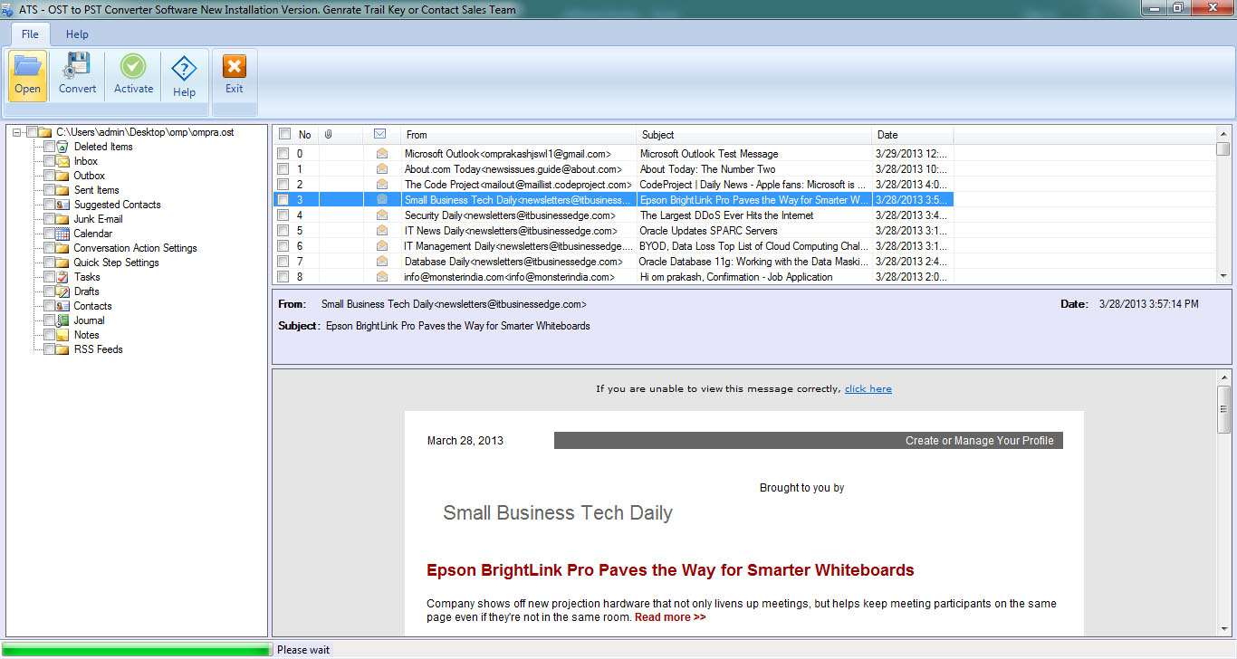This screenshot has height=659, width=1237.
Task: Click the 'Read more >>' link
Action: (669, 616)
